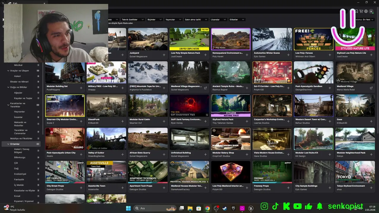Open File Explorer from taskbar
379x213 pixels.
[x=190, y=208]
